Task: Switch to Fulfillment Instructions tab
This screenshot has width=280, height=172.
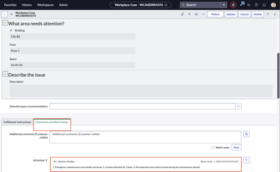Action: pyautogui.click(x=17, y=122)
